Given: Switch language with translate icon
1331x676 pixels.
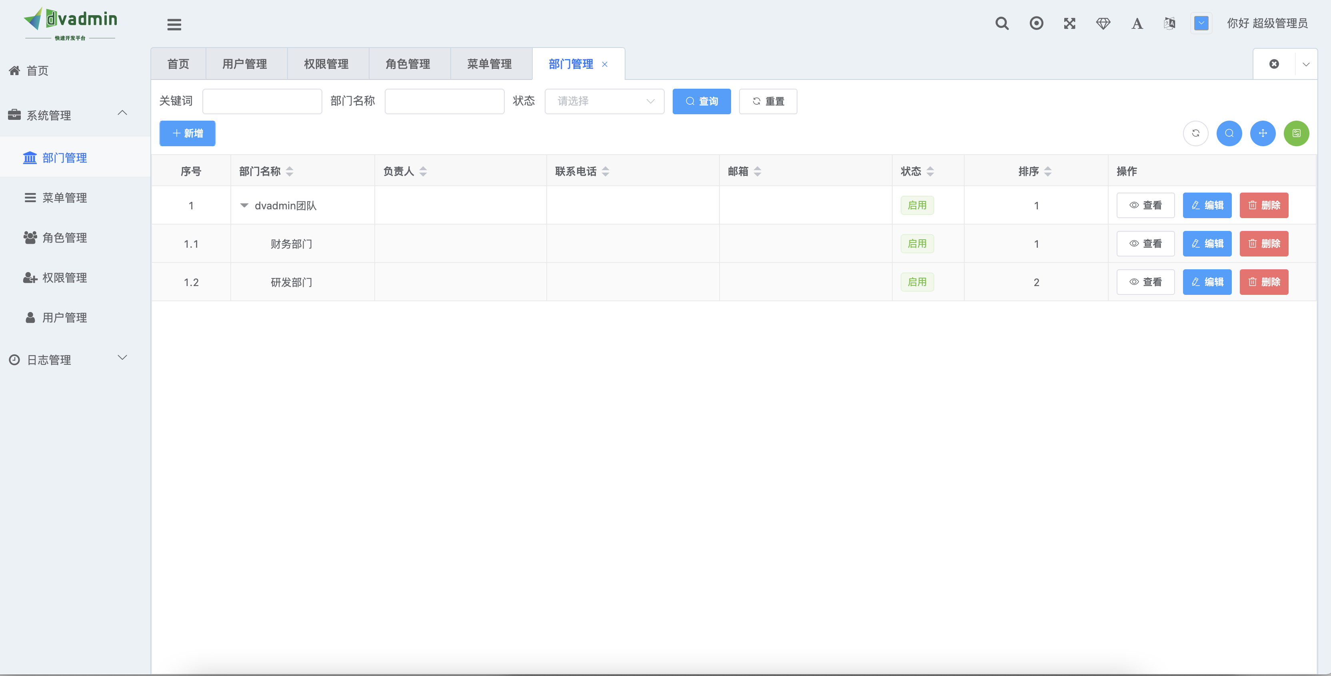Looking at the screenshot, I should pos(1170,23).
